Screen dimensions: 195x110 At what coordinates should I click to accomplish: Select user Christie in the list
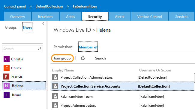pos(17,59)
